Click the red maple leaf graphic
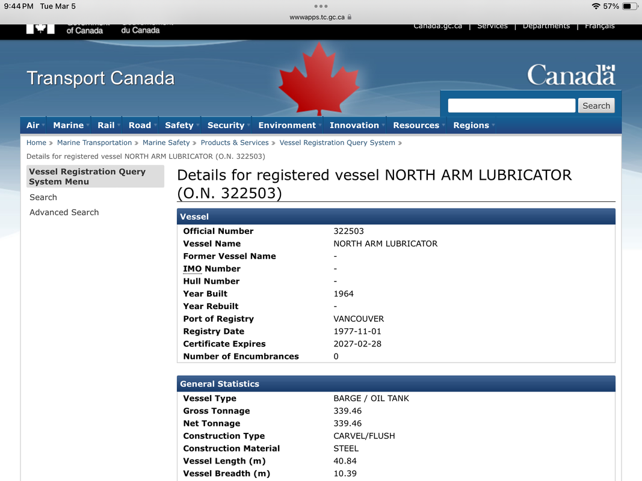Screen dimensions: 642x481 point(319,79)
